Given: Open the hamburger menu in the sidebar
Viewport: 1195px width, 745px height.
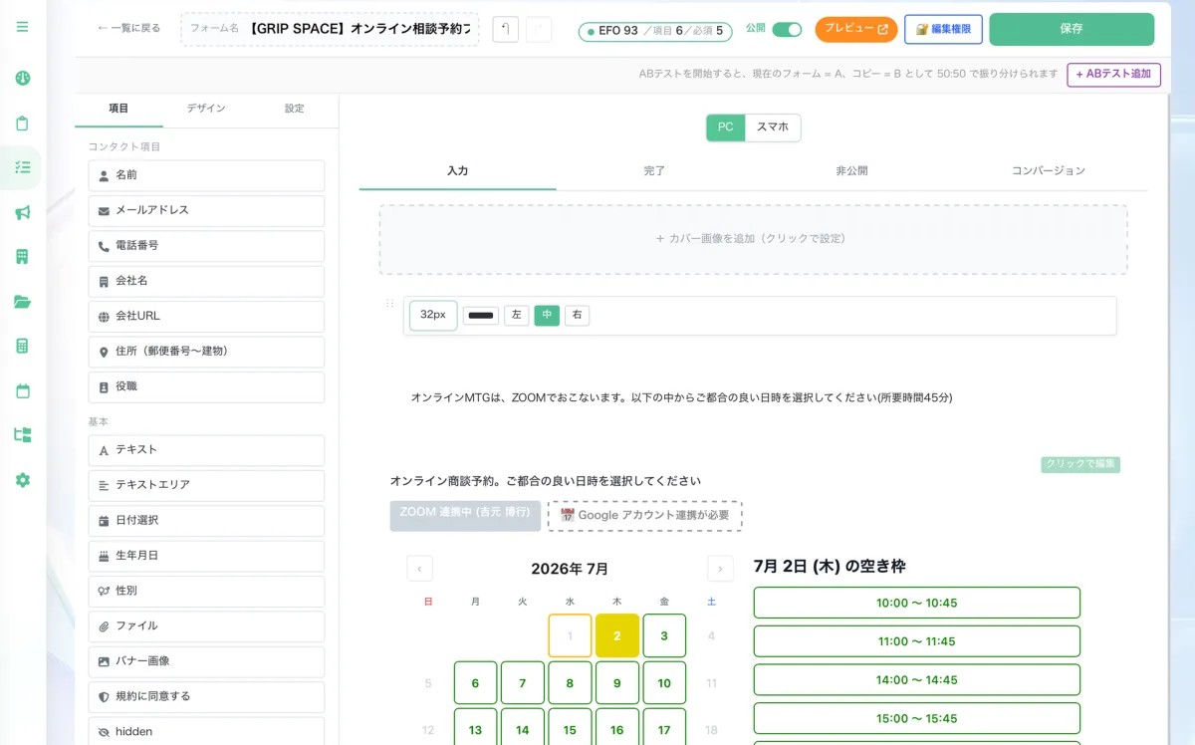Looking at the screenshot, I should pos(23,27).
